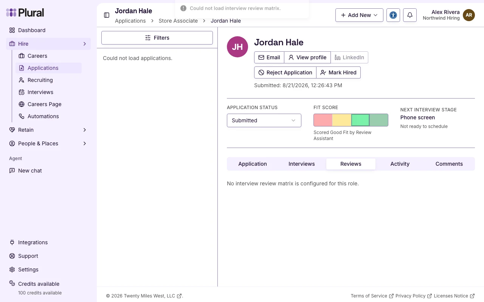Expand the Retain menu section
Image resolution: width=484 pixels, height=302 pixels.
[x=48, y=130]
